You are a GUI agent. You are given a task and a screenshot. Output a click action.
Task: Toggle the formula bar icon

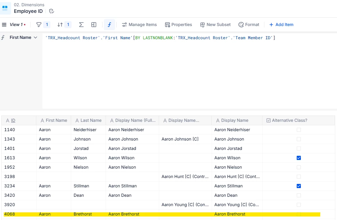[x=109, y=25]
